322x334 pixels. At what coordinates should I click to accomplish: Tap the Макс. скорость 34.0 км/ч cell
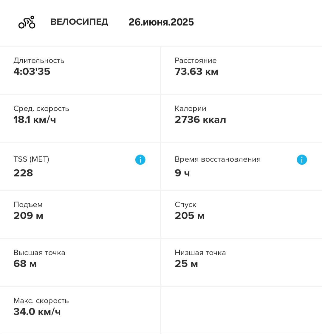(x=80, y=310)
